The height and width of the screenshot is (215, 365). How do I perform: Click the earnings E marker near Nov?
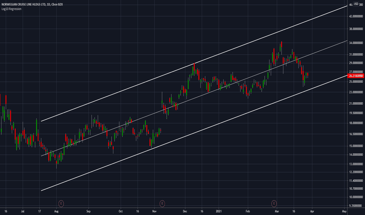(x=162, y=204)
